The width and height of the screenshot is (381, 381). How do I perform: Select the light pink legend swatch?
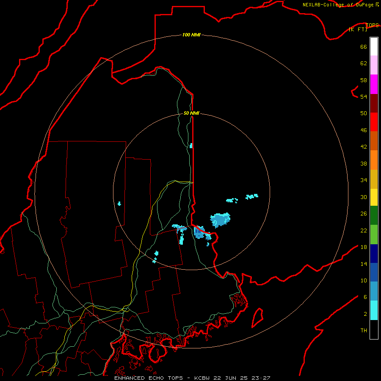click(x=374, y=65)
